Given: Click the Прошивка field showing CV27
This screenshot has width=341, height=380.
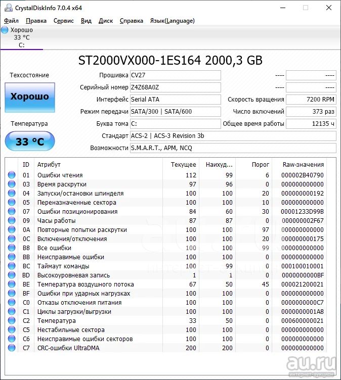Looking at the screenshot, I should tap(176, 75).
